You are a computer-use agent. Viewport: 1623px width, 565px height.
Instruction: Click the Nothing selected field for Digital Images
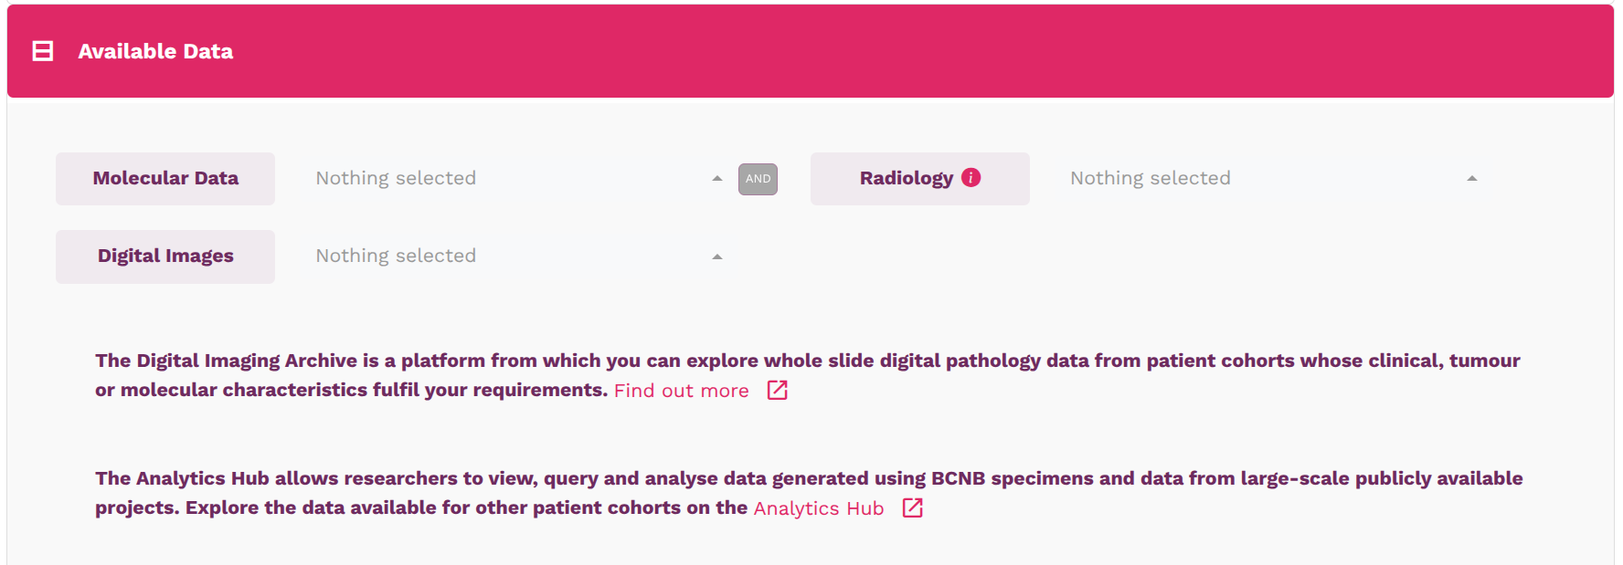pos(395,256)
